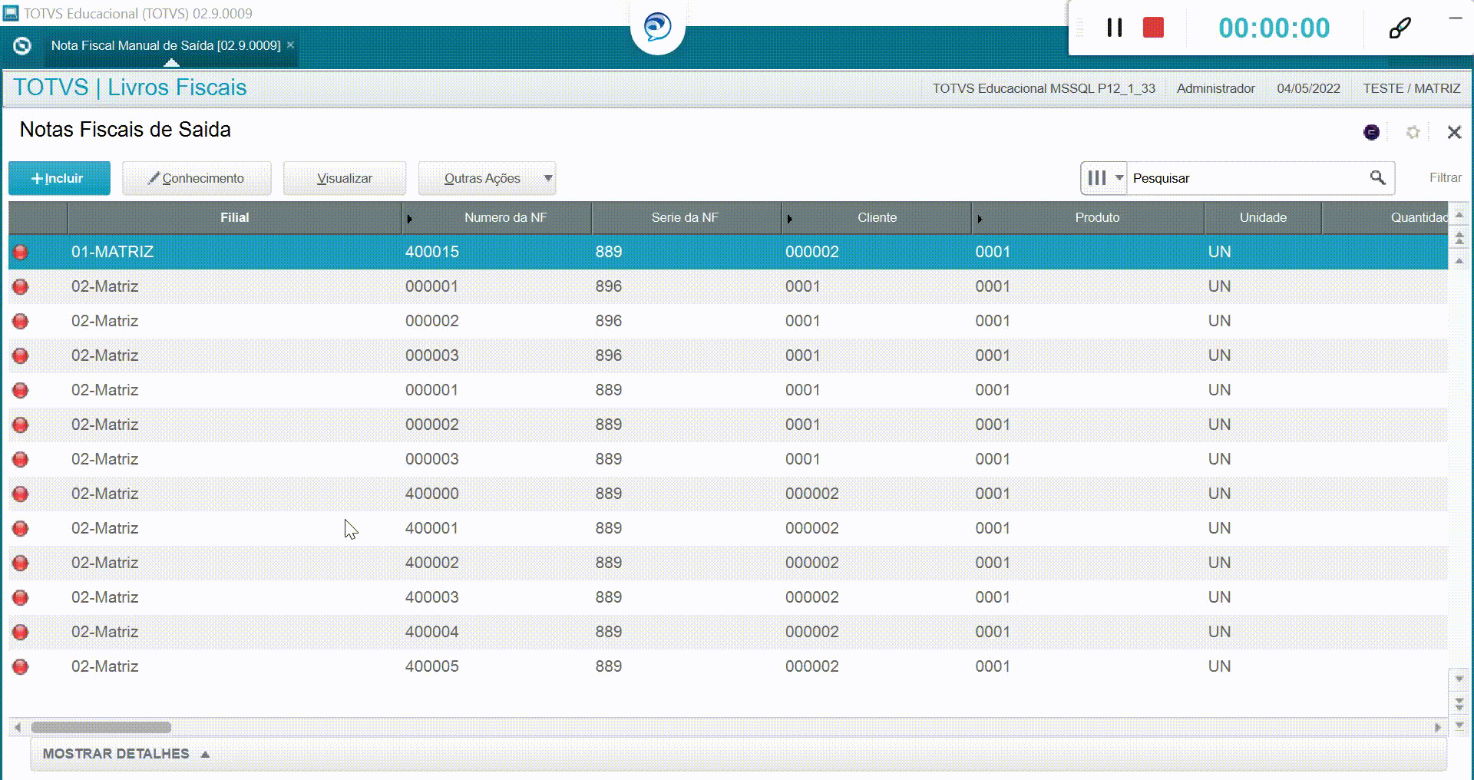Pause the screen recording
The width and height of the screenshot is (1474, 780).
click(x=1115, y=28)
